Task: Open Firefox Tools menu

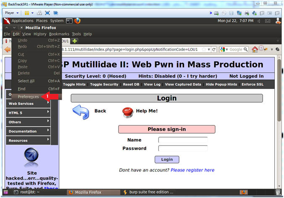Action: pyautogui.click(x=76, y=34)
